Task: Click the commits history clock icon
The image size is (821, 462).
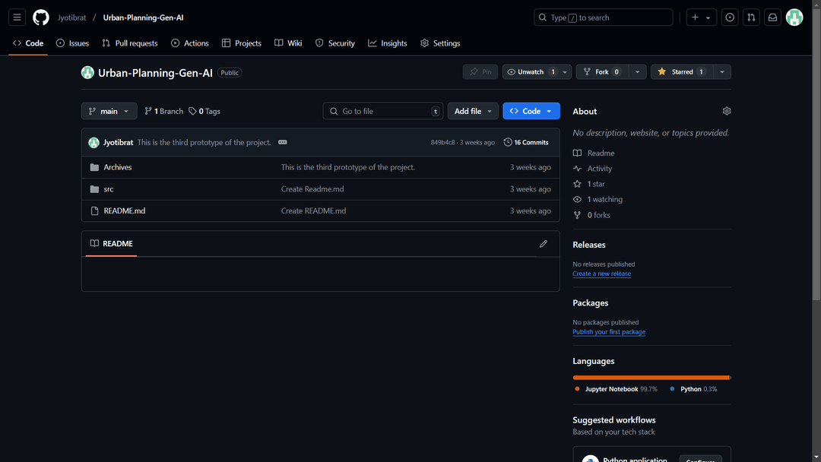Action: point(507,142)
